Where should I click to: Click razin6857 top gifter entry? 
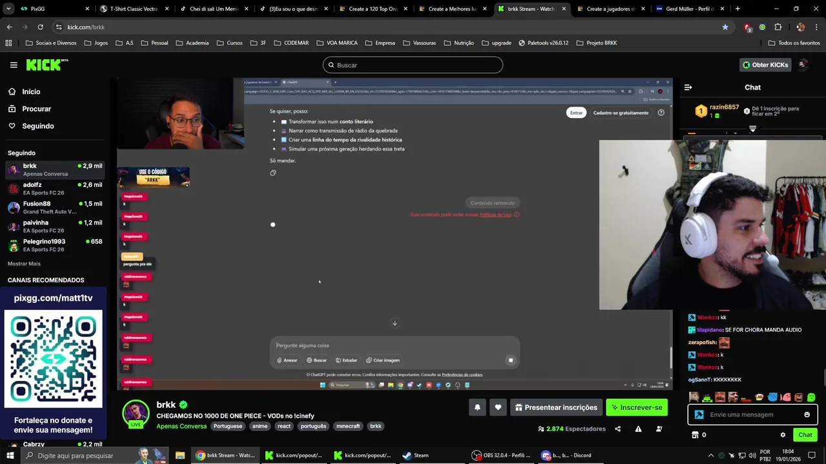click(x=716, y=111)
